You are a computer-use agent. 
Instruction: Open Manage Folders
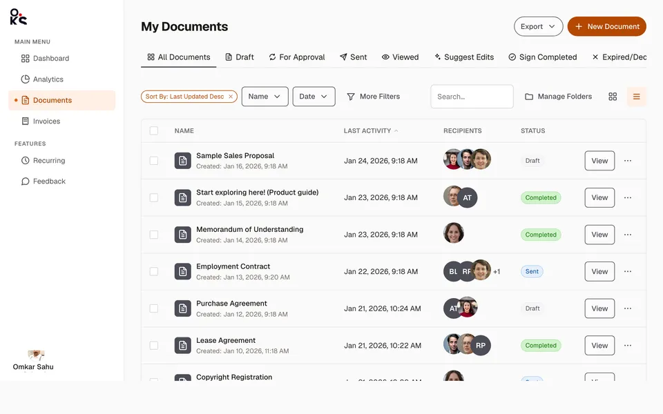point(558,97)
